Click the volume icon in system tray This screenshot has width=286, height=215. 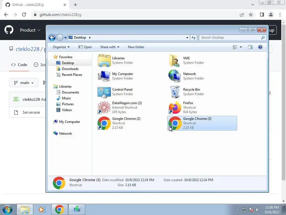pos(258,210)
